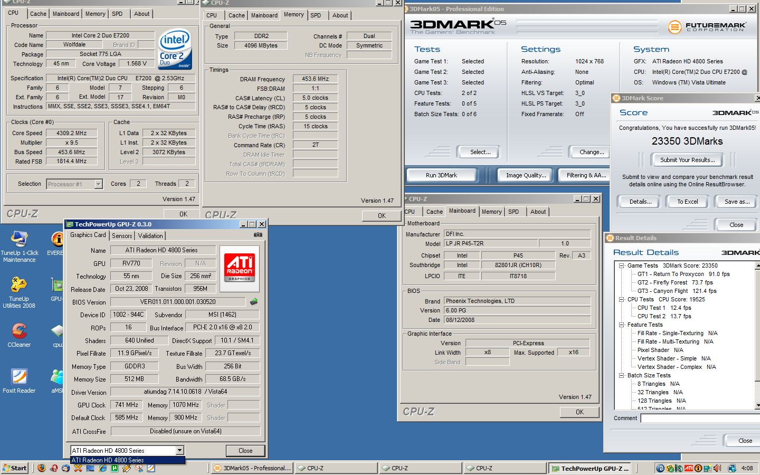Image resolution: width=760 pixels, height=475 pixels.
Task: Launch CCleaner from the desktop
Action: 19,335
